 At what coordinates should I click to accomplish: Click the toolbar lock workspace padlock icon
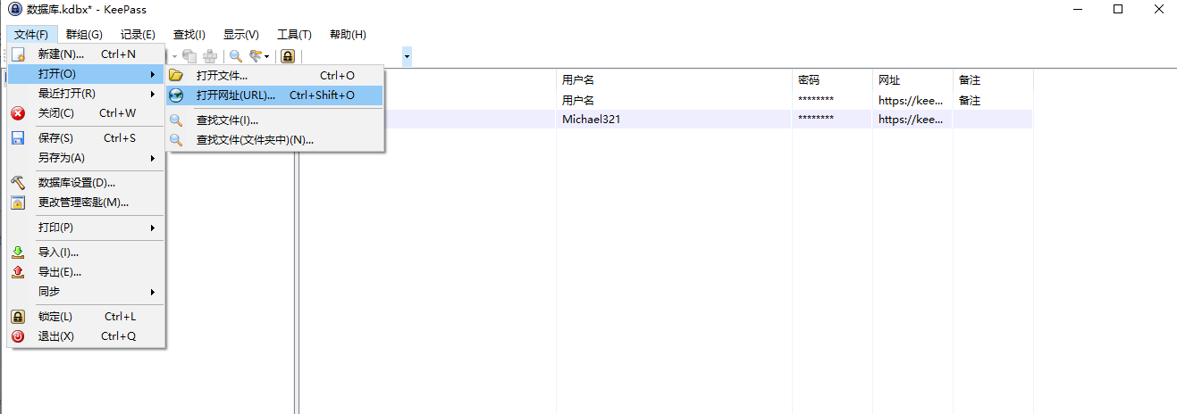tap(288, 56)
